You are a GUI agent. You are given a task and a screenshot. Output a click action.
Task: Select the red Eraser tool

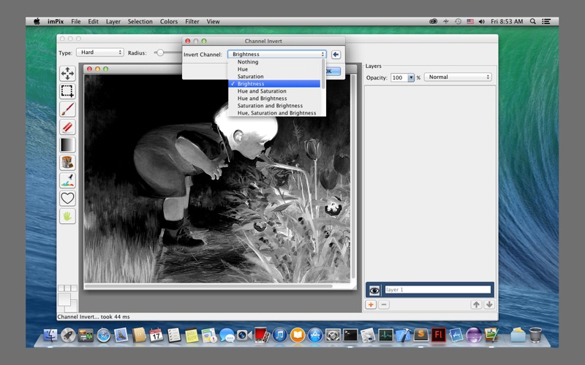tap(67, 127)
